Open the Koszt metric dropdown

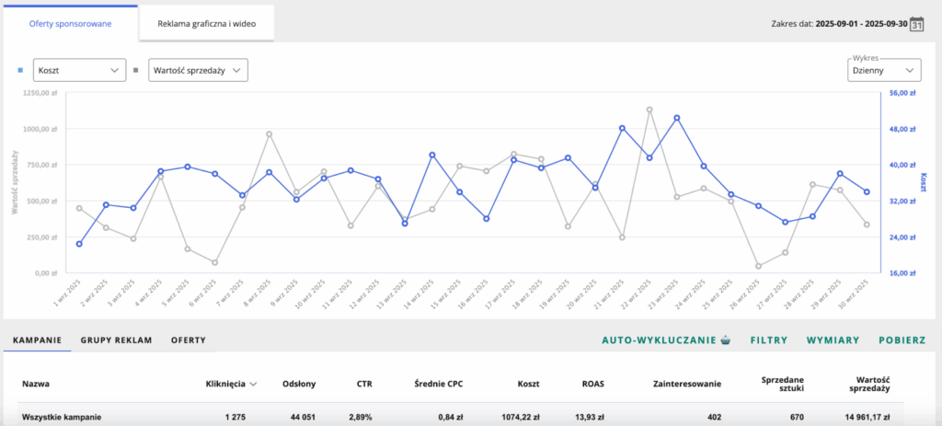[78, 70]
